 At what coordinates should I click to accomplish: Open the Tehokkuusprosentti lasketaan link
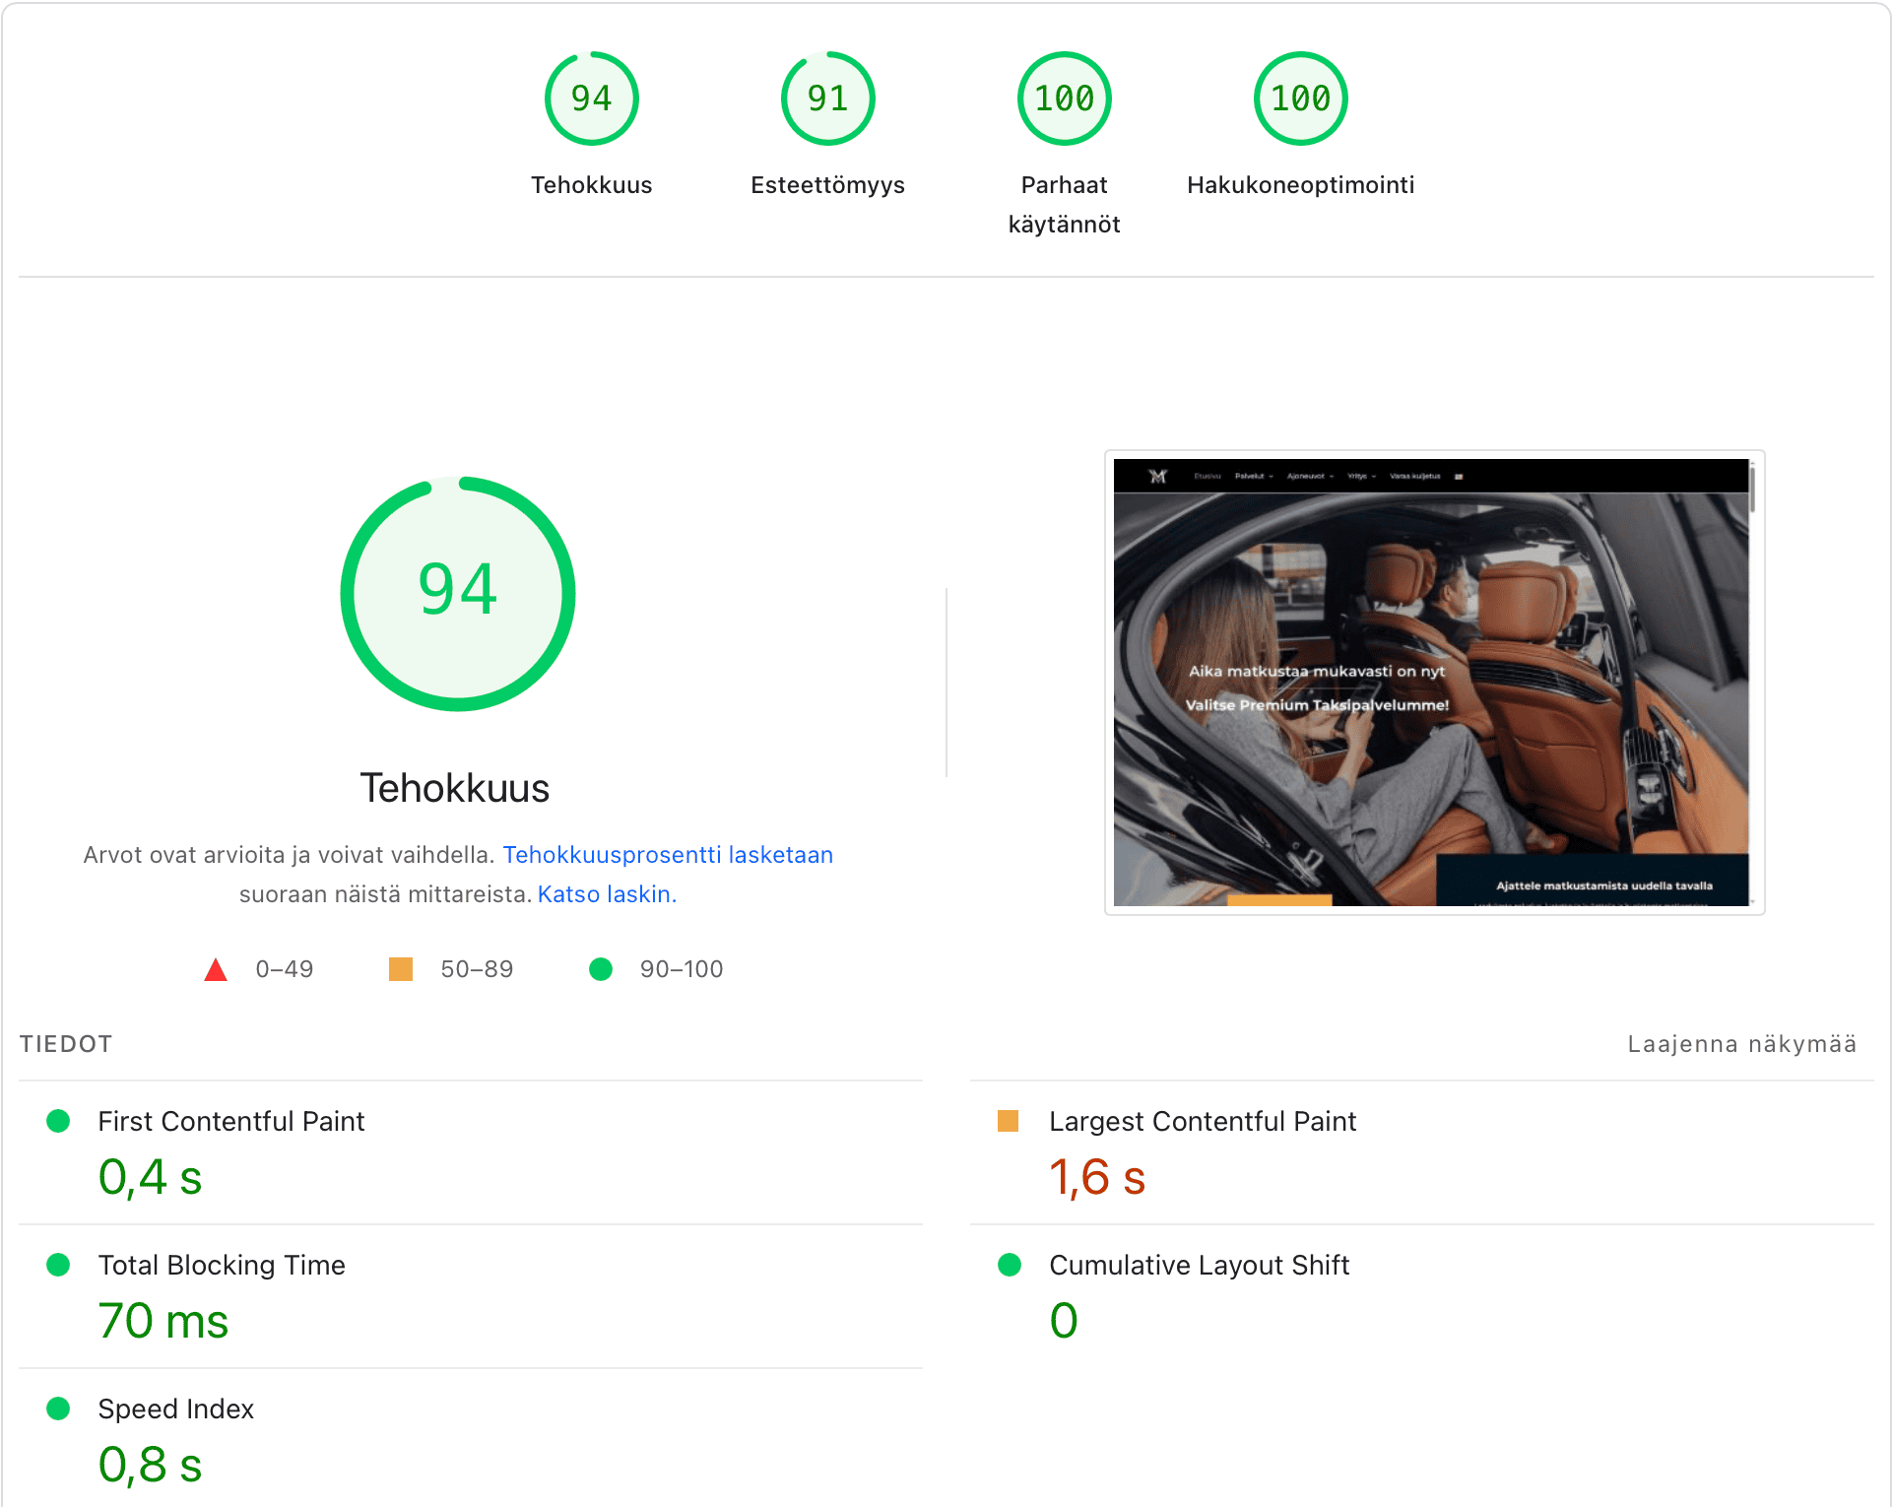click(x=668, y=855)
